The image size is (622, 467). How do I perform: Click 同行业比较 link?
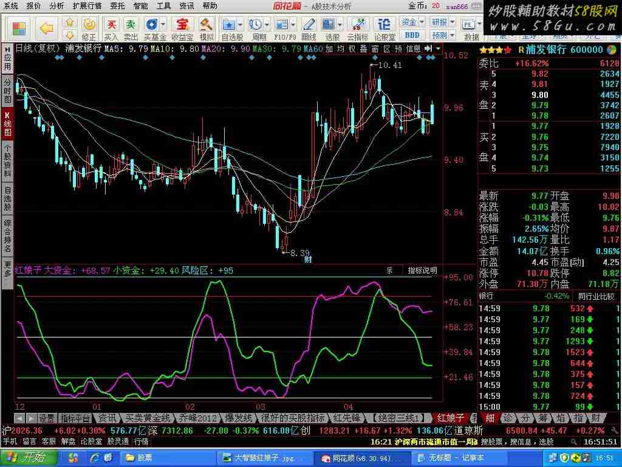pos(596,296)
